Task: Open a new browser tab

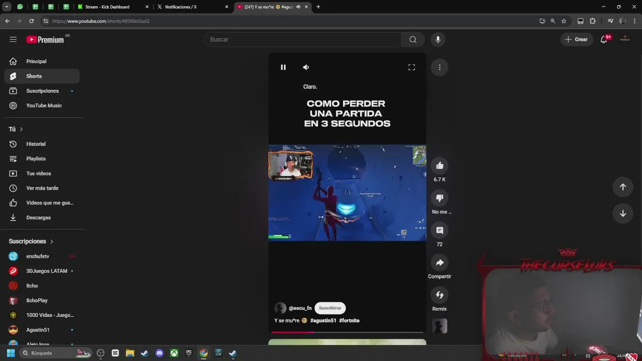Action: (318, 7)
